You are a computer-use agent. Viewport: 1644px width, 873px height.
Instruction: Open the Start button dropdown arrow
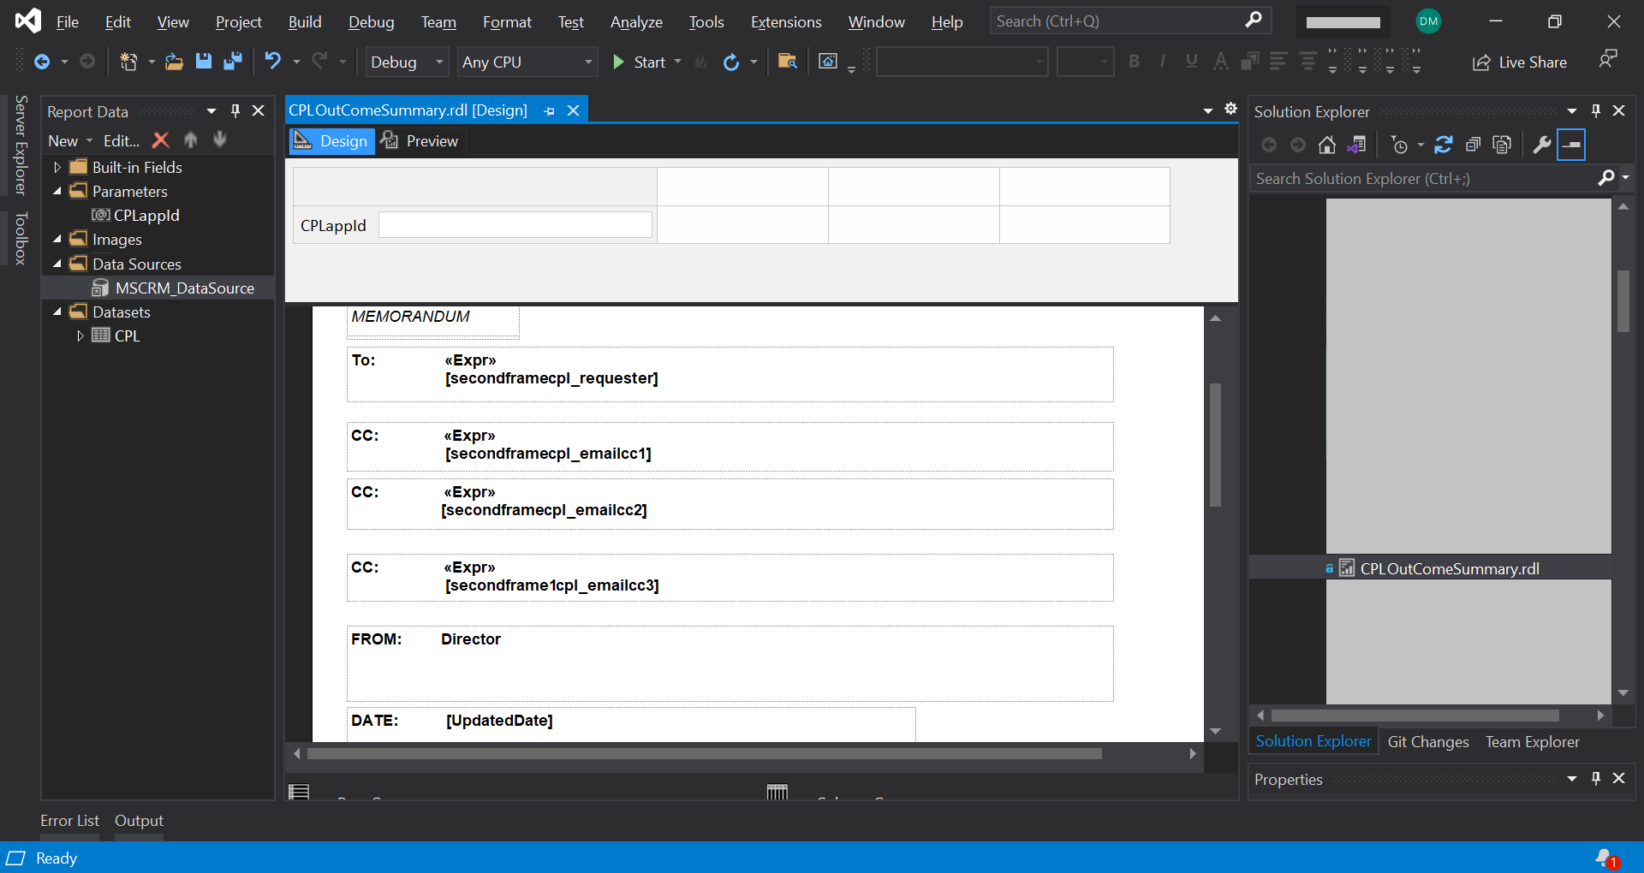pos(677,62)
